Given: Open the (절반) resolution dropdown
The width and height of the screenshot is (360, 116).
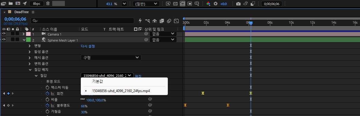Looking at the screenshot, I should [x=146, y=4].
